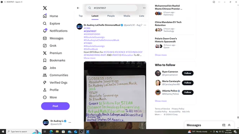Screen dimensions: 239x134
Task: Open the post's three-dot menu
Action: pos(145,25)
